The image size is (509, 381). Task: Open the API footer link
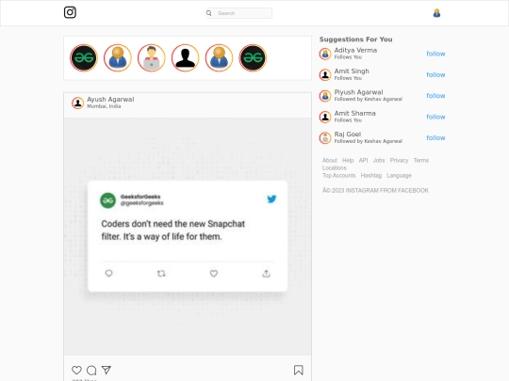click(x=363, y=160)
